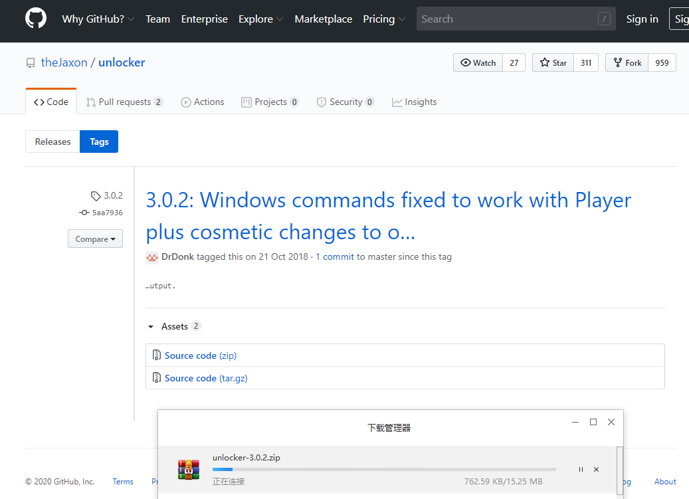
Task: Open the repository book icon beside theJaxon
Action: click(31, 63)
